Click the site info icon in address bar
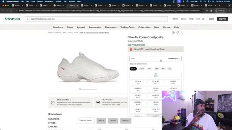This screenshot has width=232, height=130. tap(16, 10)
